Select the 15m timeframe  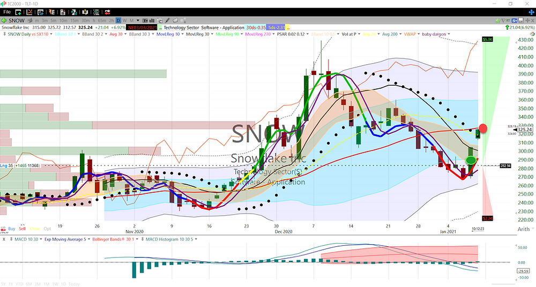point(74,20)
